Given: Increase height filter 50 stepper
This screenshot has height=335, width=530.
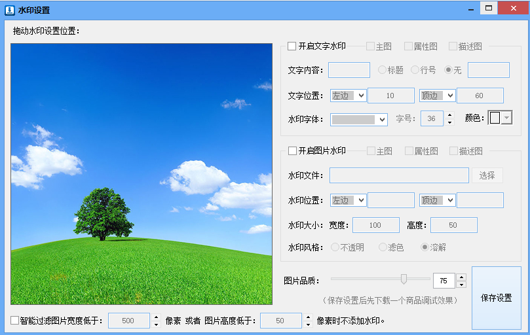Looking at the screenshot, I should click(x=308, y=317).
